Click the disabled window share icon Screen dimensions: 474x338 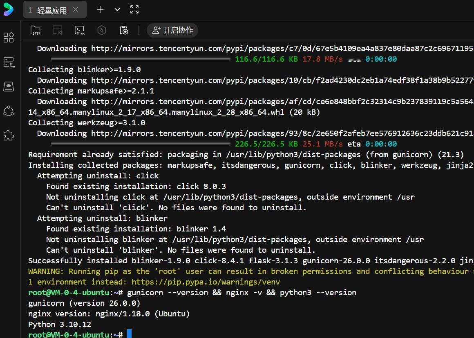[x=58, y=30]
